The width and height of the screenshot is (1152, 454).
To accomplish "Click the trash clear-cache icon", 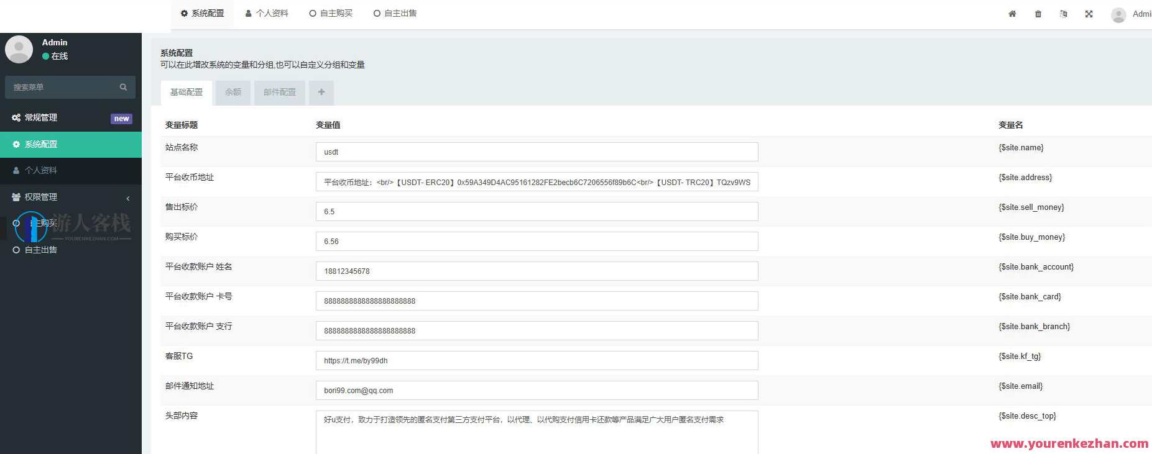I will [x=1038, y=14].
